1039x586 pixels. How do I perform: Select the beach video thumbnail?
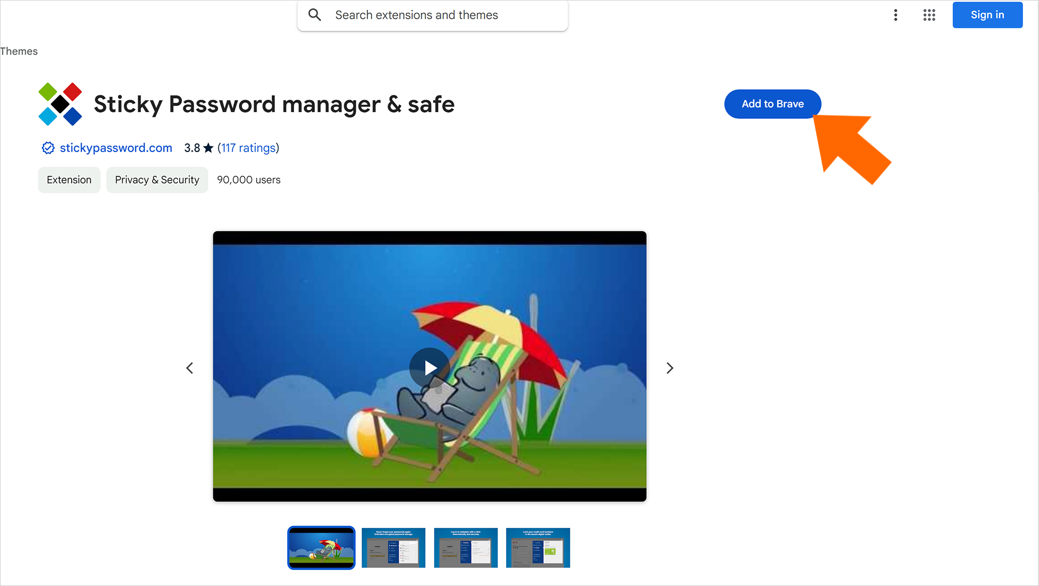[322, 548]
